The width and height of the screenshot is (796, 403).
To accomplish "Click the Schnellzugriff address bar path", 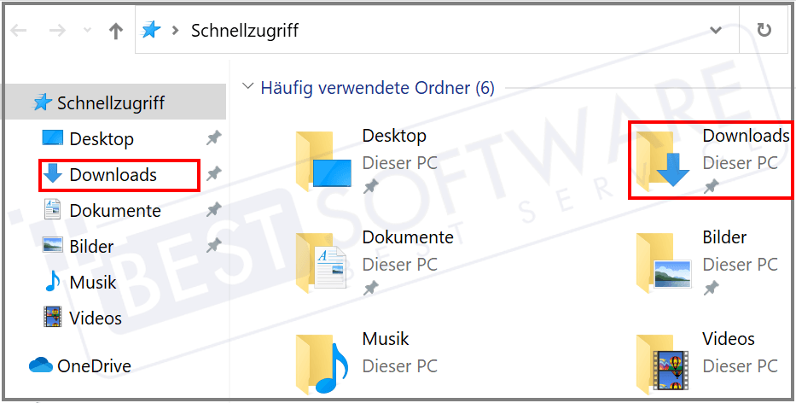I will click(x=245, y=31).
